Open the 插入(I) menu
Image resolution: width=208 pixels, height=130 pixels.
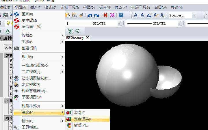coord(35,8)
